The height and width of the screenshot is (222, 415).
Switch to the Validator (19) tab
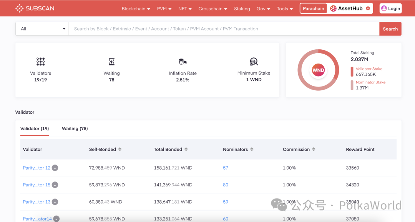point(35,129)
